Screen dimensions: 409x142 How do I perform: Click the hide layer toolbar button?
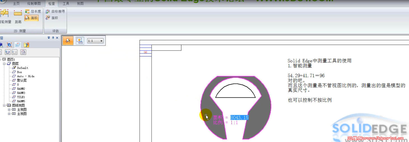click(14, 52)
